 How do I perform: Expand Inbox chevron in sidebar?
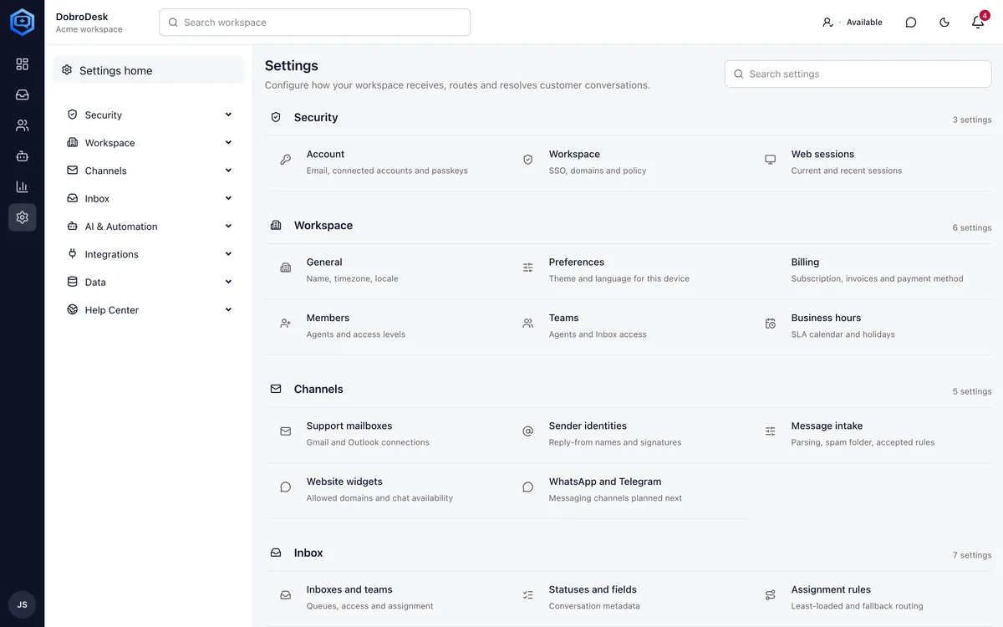click(228, 198)
